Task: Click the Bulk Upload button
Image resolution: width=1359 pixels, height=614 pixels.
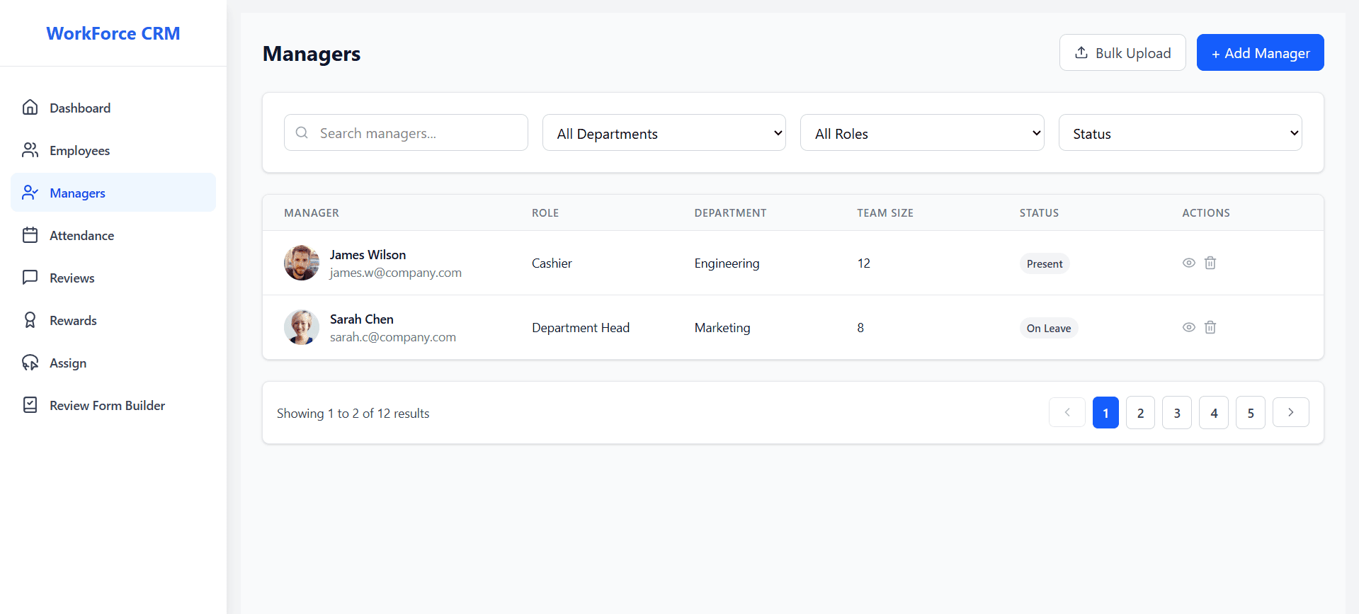Action: [x=1122, y=53]
